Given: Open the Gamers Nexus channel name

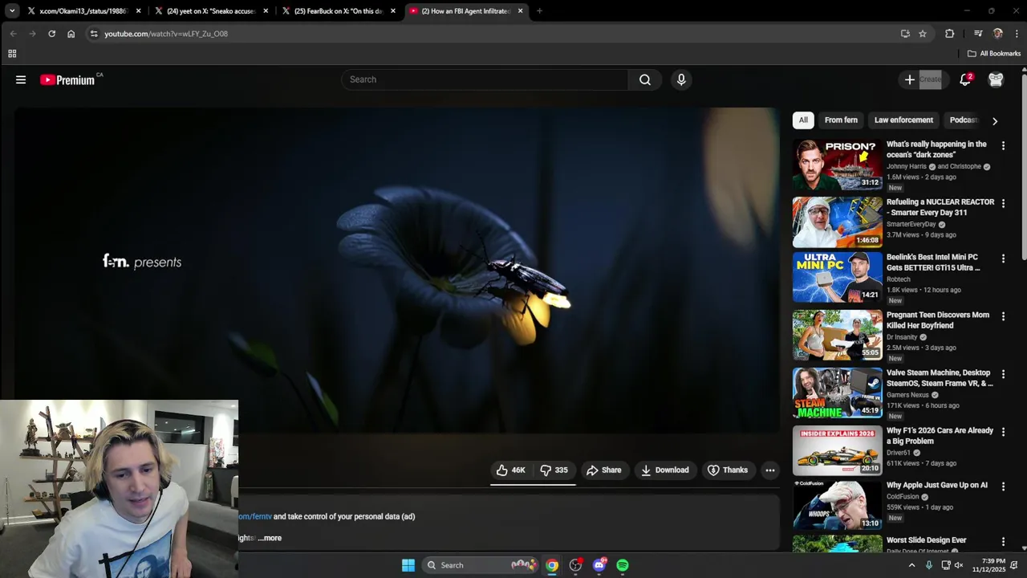Looking at the screenshot, I should (x=907, y=395).
